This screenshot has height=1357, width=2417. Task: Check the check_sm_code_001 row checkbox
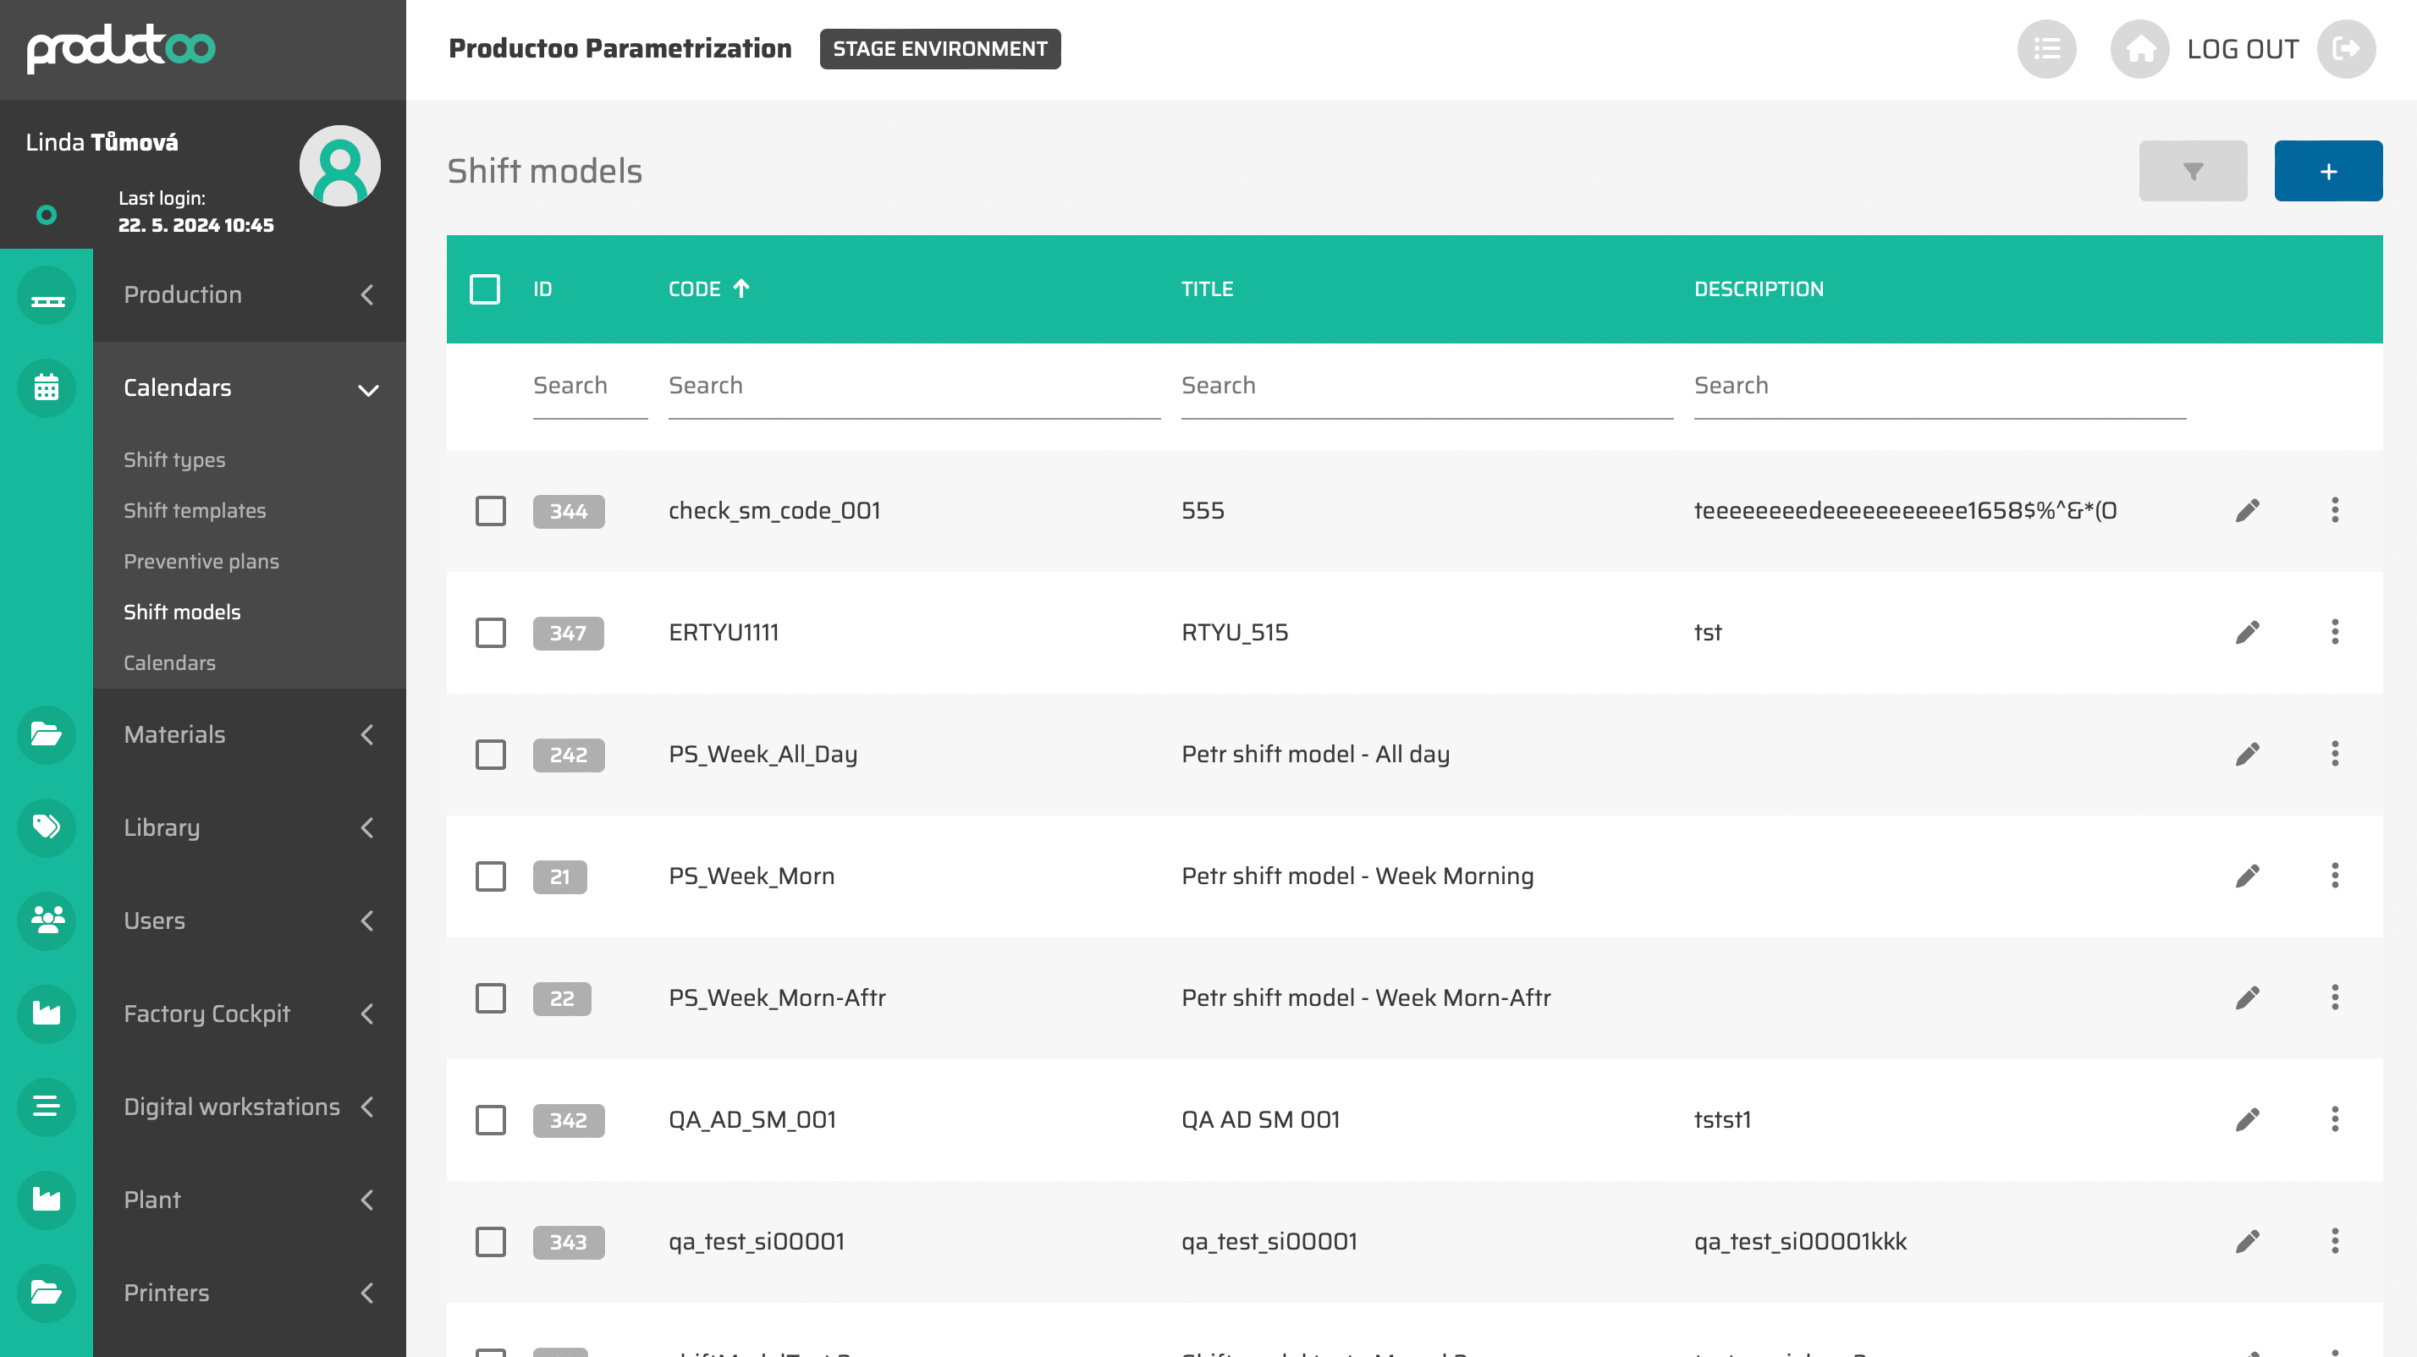coord(490,511)
